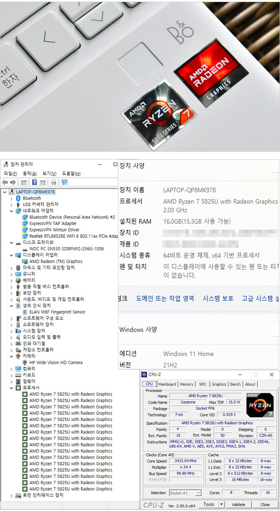Collapse the 프로세서 node
280x511 pixels.
(x=11, y=388)
